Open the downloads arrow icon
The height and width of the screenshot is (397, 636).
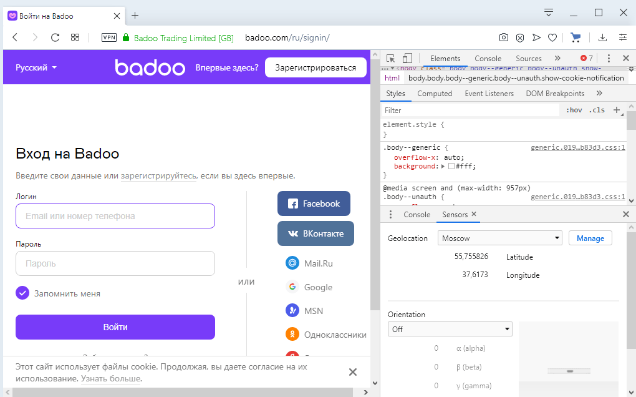(603, 37)
